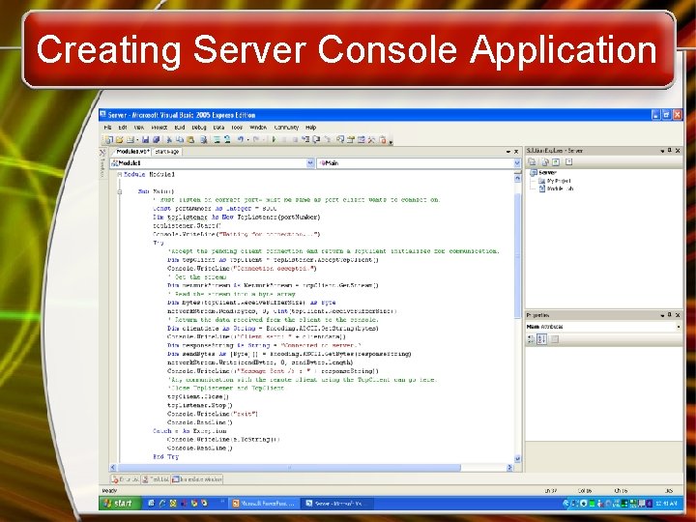Click the editor tab list dropdown arrow

(508, 152)
